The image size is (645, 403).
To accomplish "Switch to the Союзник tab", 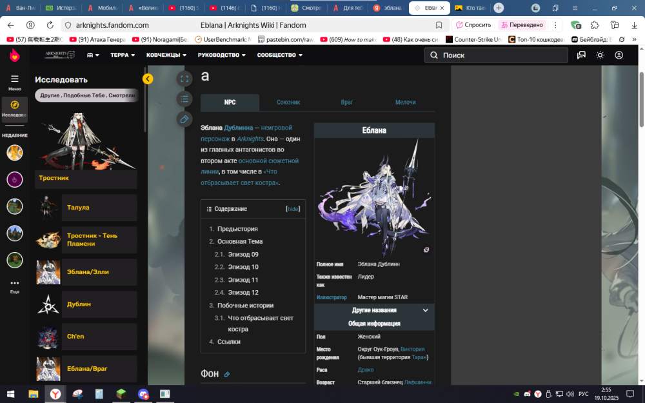I will pyautogui.click(x=288, y=103).
